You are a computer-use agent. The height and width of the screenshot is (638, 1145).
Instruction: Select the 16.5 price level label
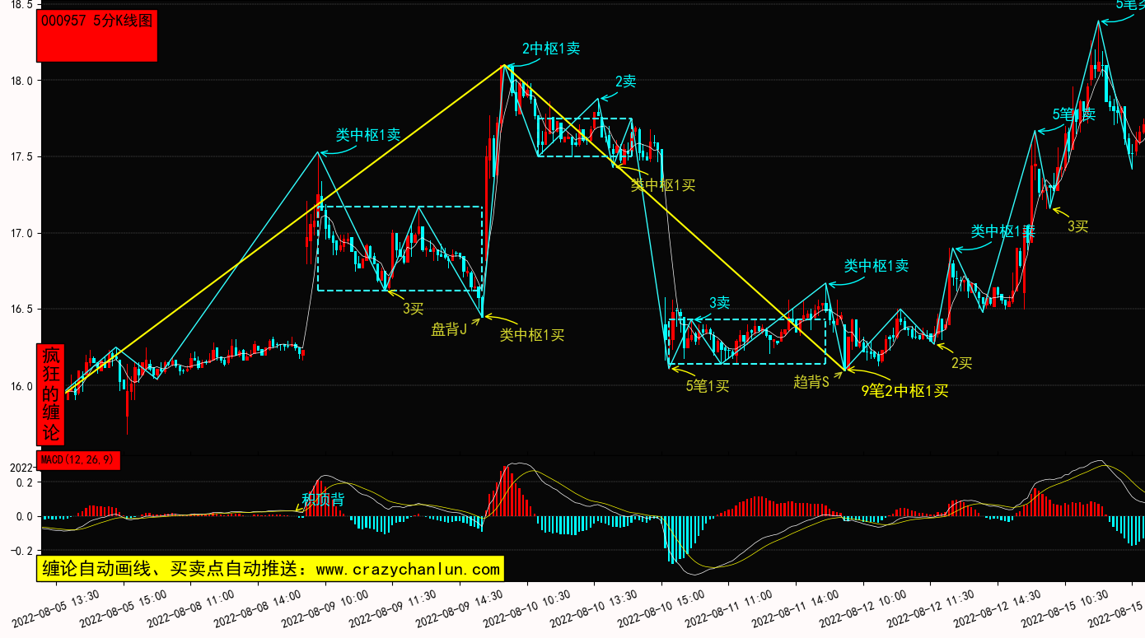tap(21, 310)
